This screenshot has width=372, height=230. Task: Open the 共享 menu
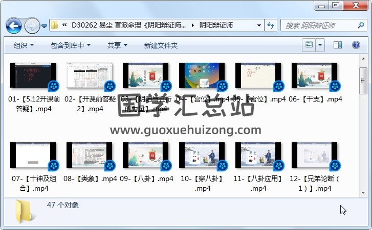click(117, 45)
